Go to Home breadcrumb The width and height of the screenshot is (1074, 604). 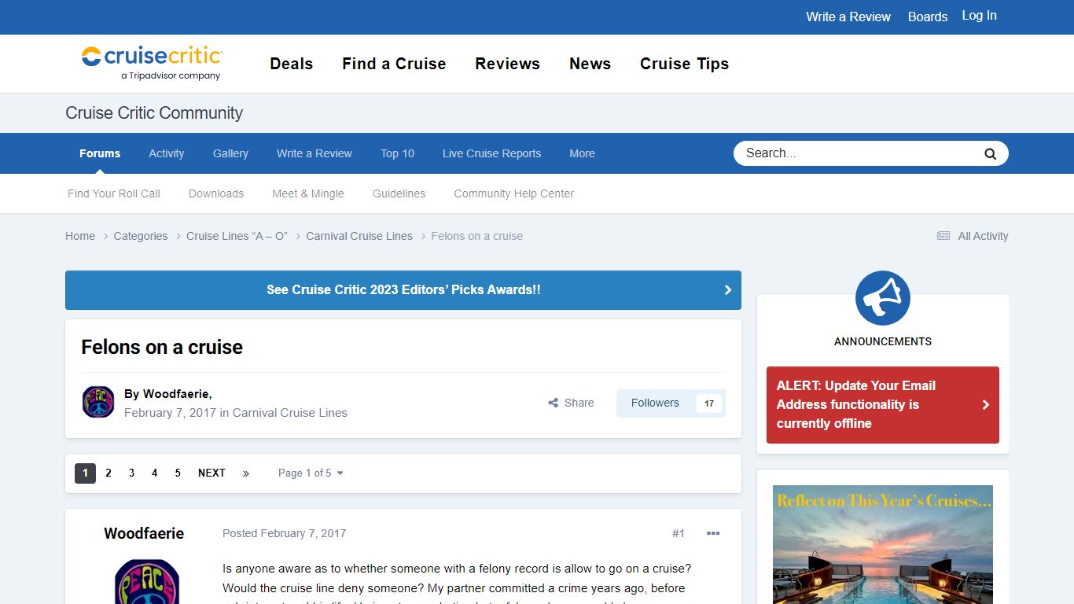(80, 236)
